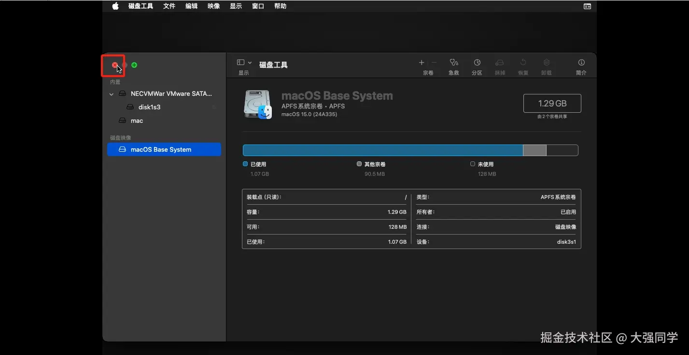Run 急救 First Aid
This screenshot has width=689, height=355.
click(x=453, y=63)
